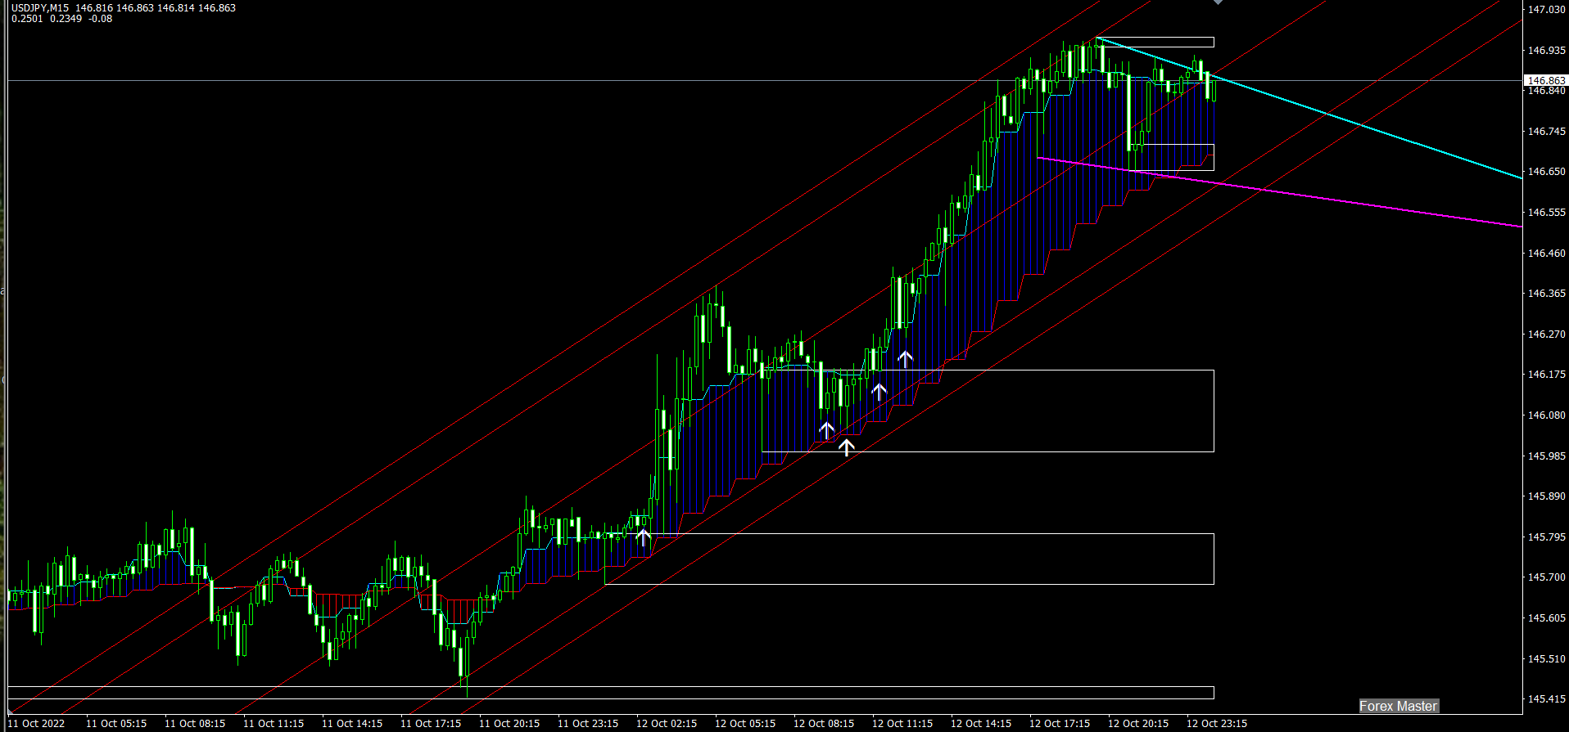Click the 11 Oct 17:15 time label

coord(431,724)
